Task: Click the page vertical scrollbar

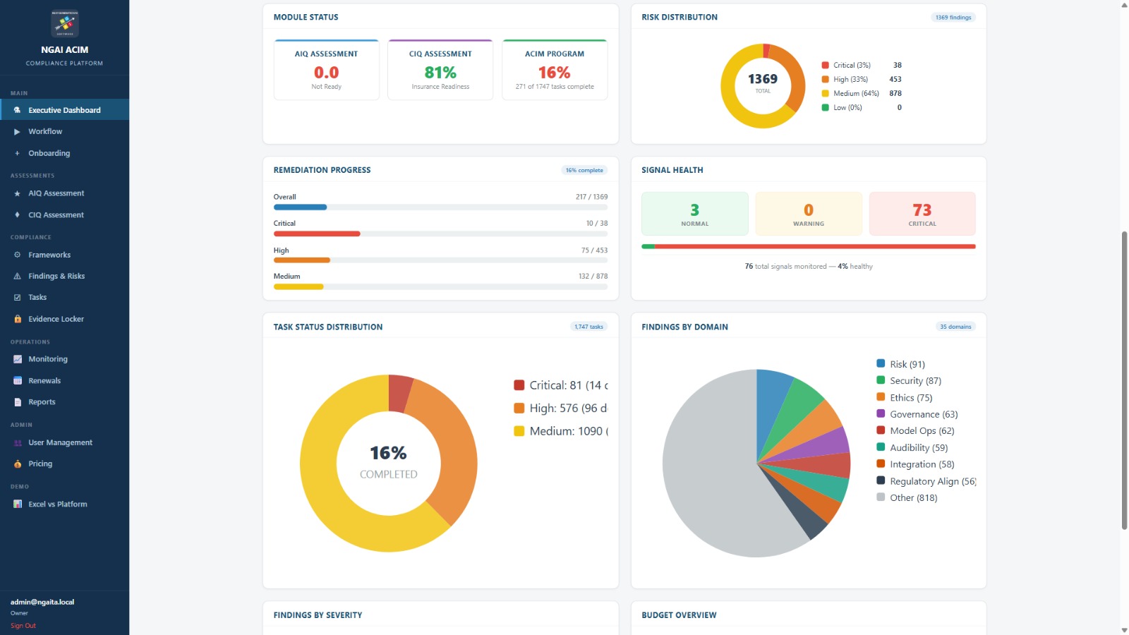Action: pos(1124,381)
